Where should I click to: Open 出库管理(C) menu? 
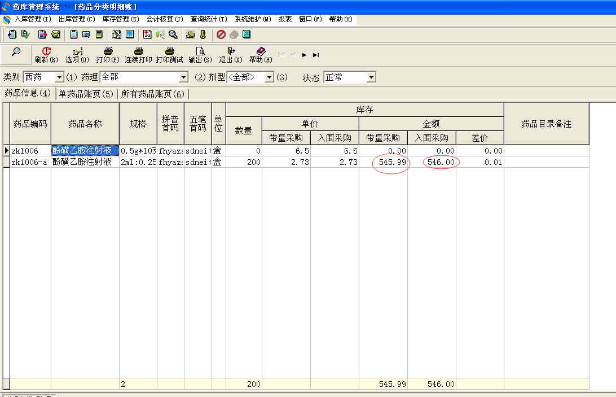coord(77,19)
